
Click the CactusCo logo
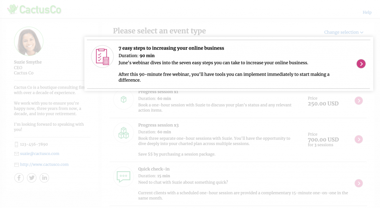[x=34, y=10]
